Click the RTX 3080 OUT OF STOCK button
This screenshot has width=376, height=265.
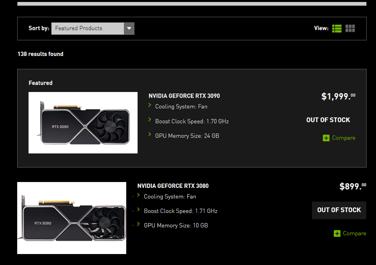[x=339, y=210]
